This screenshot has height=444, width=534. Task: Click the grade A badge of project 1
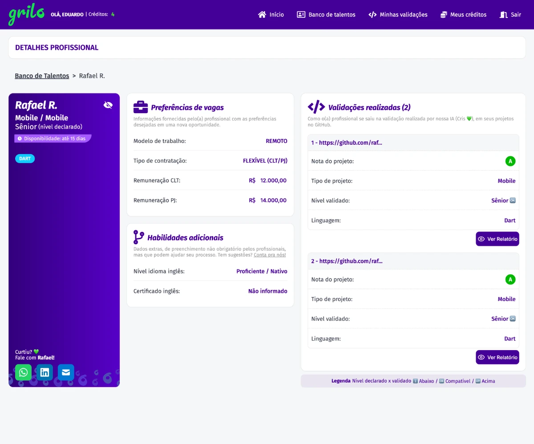(510, 161)
